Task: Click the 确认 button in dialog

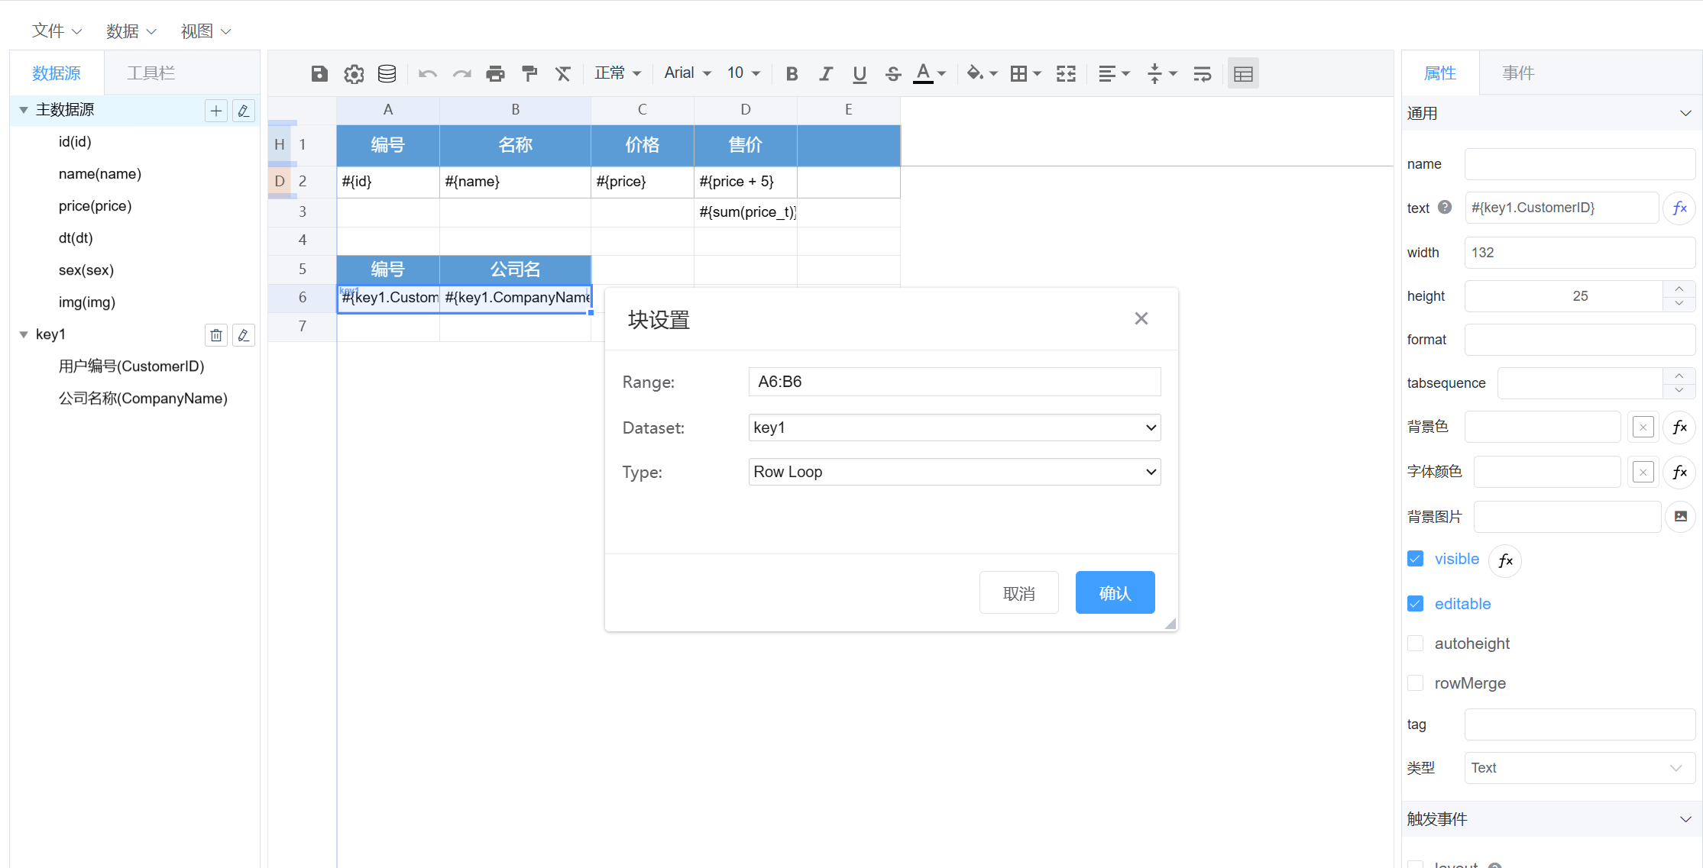Action: [1114, 592]
